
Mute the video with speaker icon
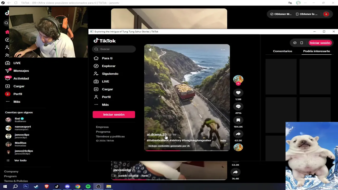pyautogui.click(x=151, y=50)
